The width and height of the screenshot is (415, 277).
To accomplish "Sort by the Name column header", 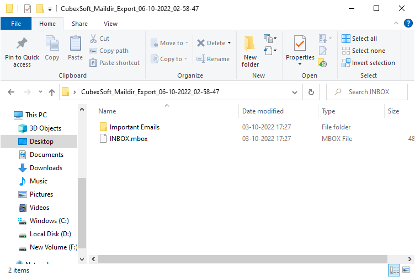I will coord(107,111).
